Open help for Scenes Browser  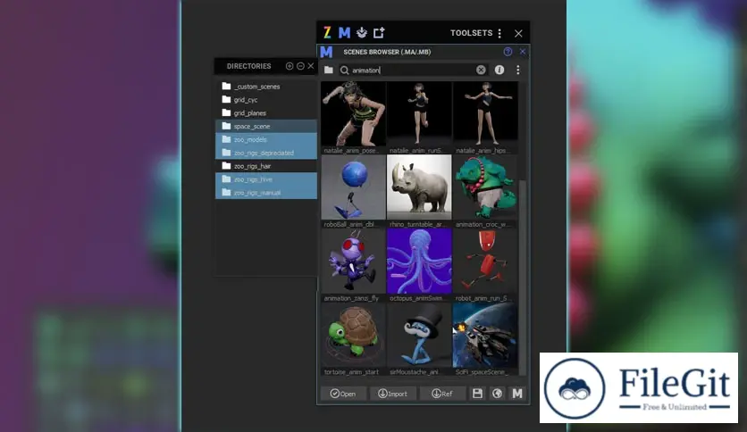(508, 52)
